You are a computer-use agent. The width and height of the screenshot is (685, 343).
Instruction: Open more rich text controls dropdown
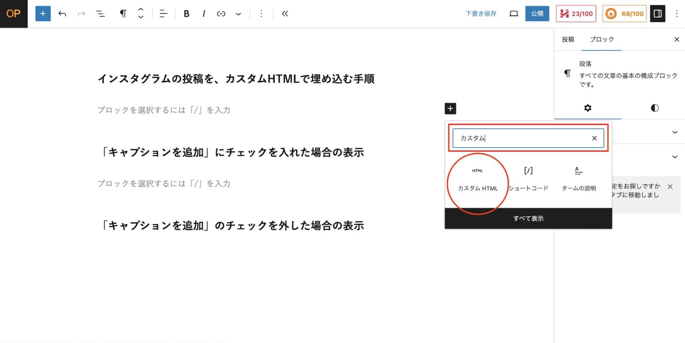coord(238,14)
